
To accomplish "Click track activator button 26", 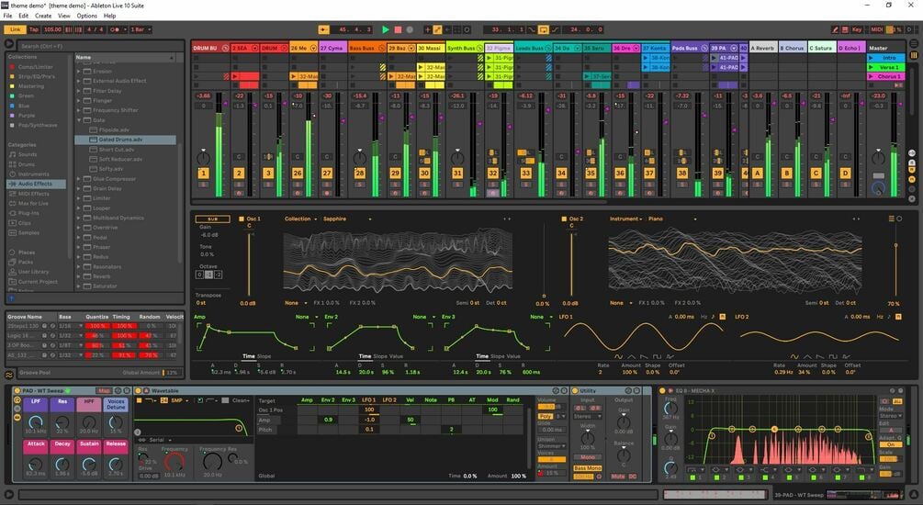I will tap(298, 173).
